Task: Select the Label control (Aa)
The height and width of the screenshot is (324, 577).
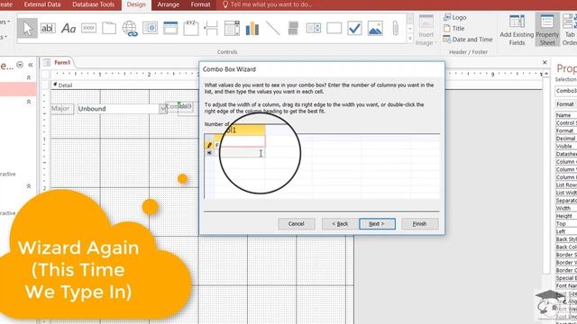Action: (x=69, y=28)
